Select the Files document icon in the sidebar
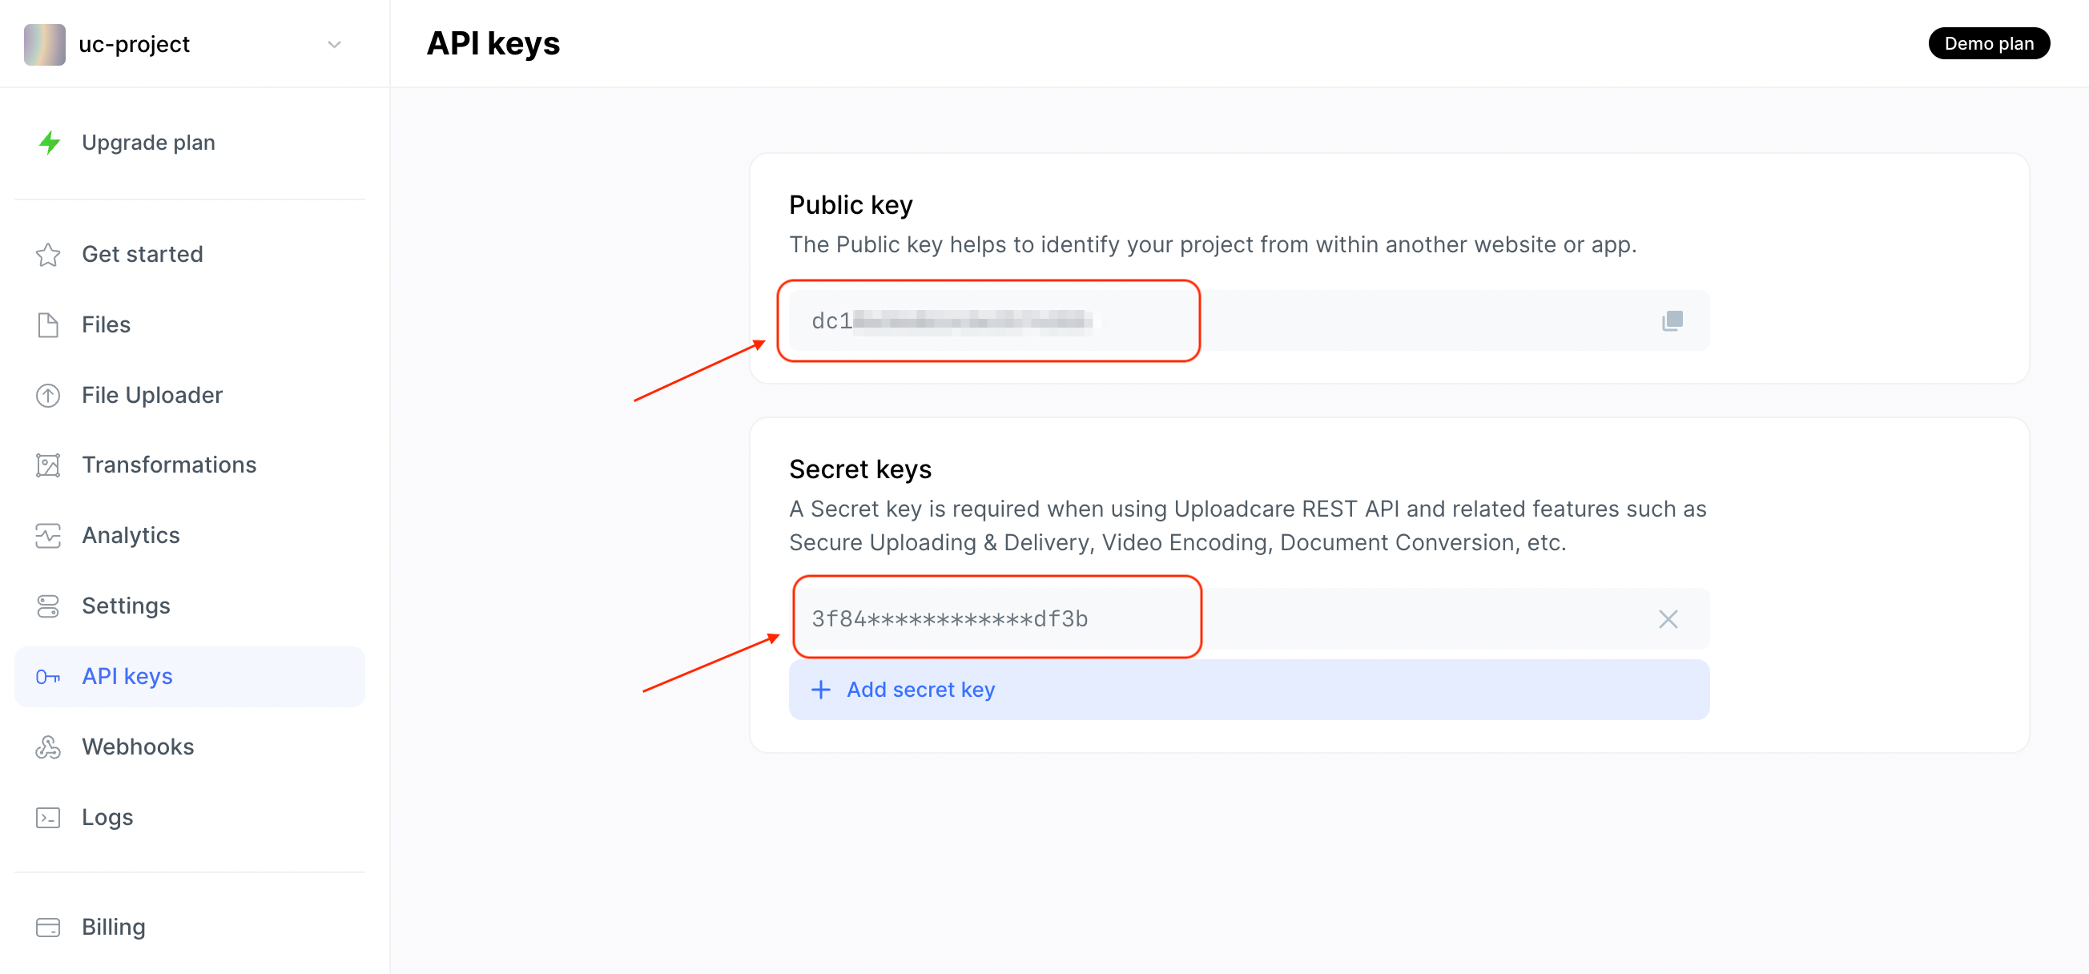Screen dimensions: 2089x974 point(48,324)
